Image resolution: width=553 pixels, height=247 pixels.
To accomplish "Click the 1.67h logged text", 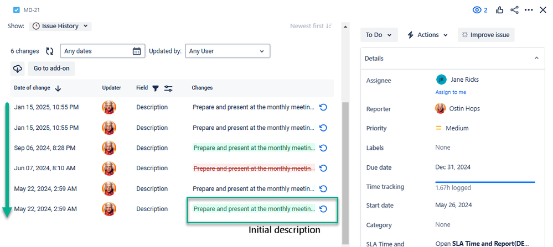I will tap(453, 188).
